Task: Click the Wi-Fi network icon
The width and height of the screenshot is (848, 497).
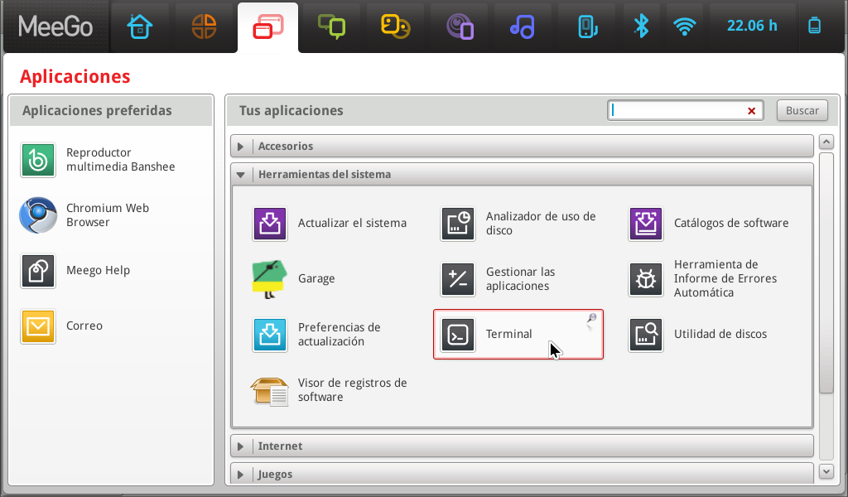Action: (x=684, y=26)
